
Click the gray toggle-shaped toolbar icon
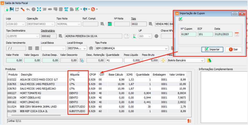point(50,9)
